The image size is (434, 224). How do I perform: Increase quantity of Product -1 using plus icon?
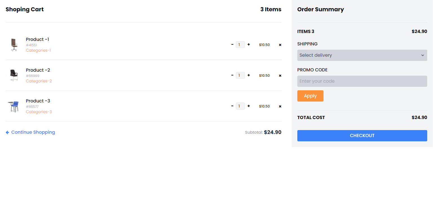coord(248,45)
